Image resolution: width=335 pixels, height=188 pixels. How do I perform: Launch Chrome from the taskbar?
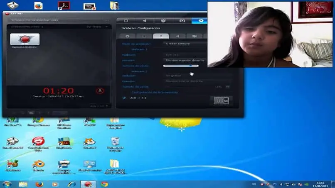pyautogui.click(x=105, y=184)
